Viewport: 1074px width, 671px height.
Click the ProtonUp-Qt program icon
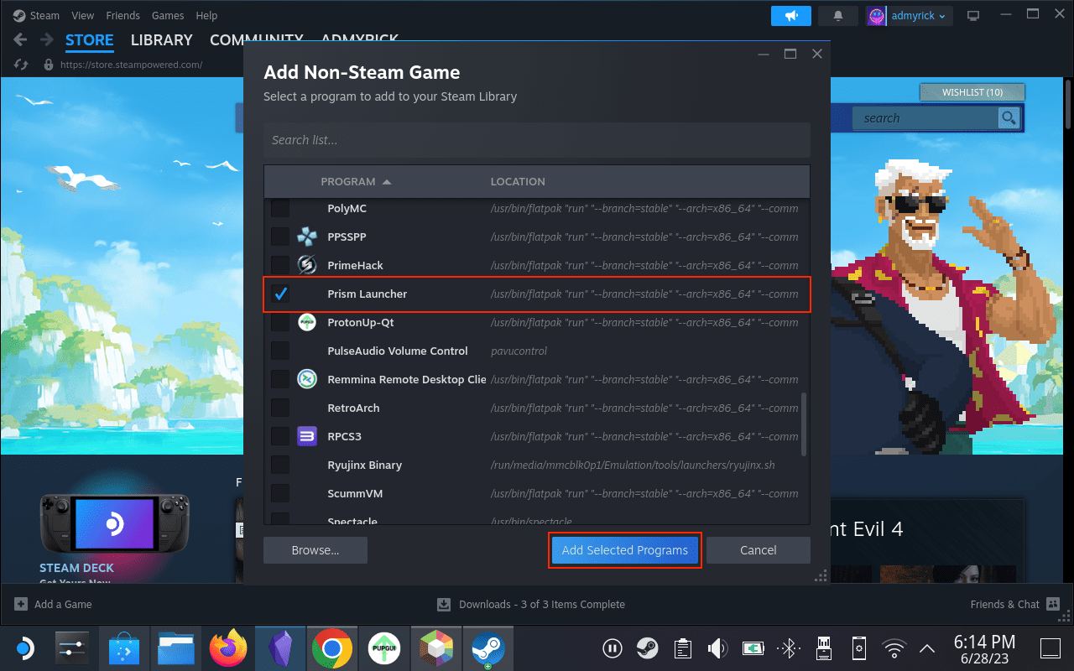coord(306,322)
